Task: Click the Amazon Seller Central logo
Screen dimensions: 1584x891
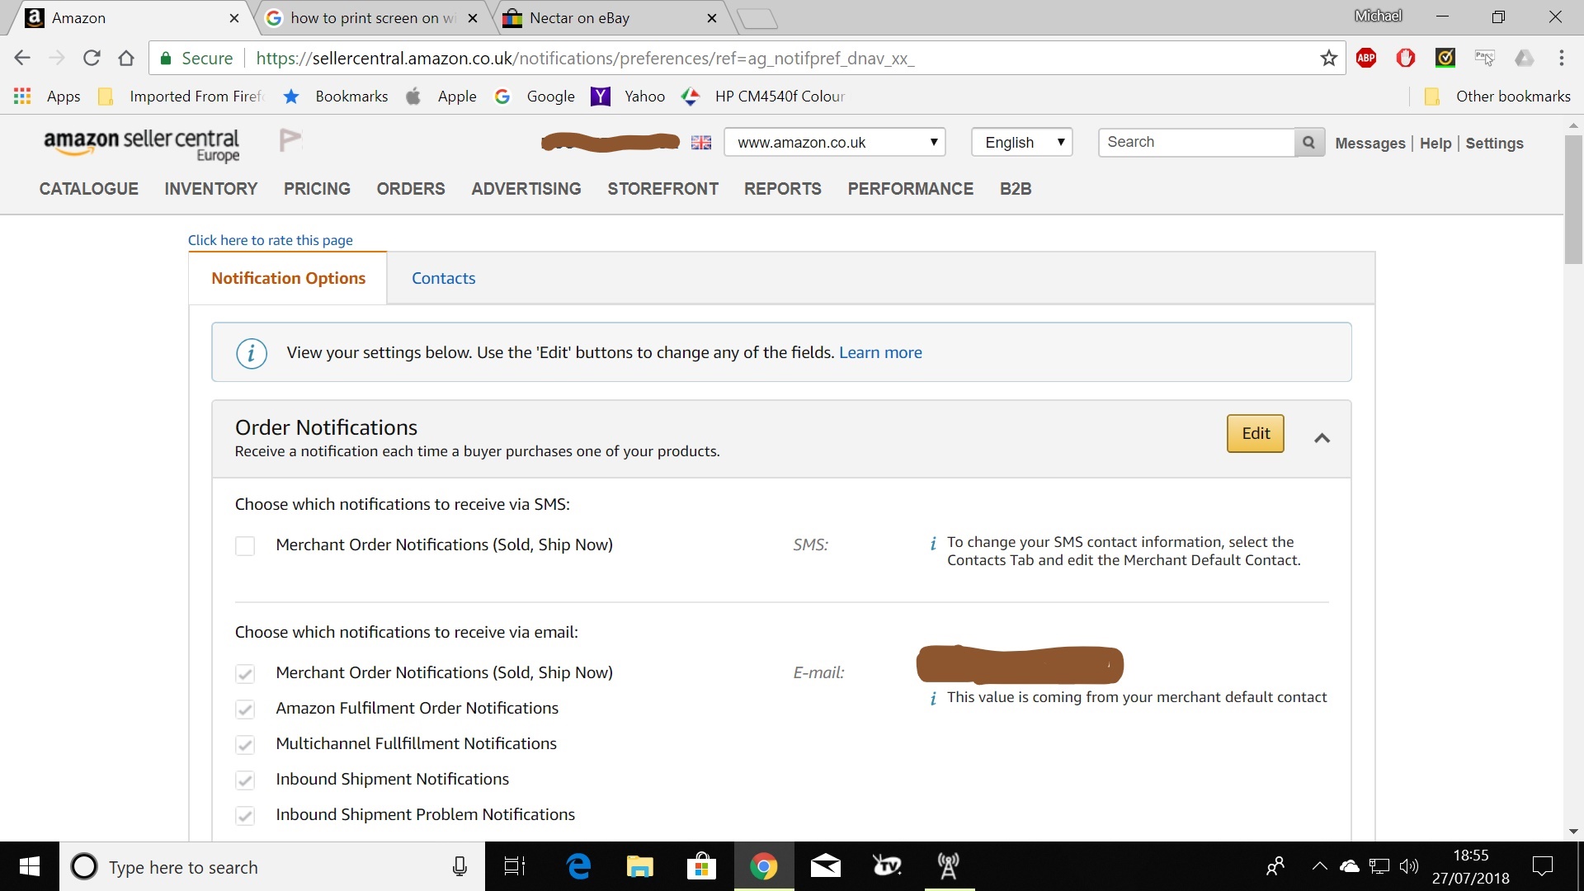Action: pos(141,144)
